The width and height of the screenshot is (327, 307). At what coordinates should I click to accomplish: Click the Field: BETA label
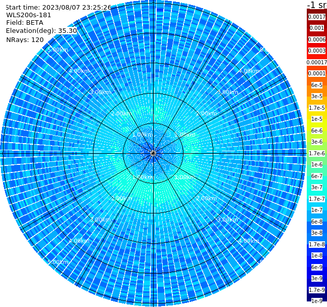point(25,23)
